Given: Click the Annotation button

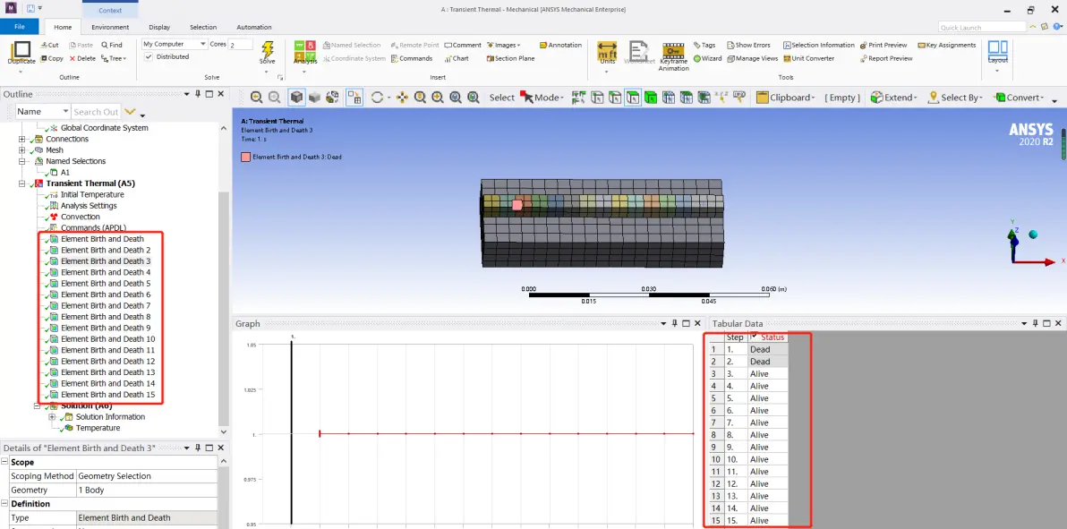Looking at the screenshot, I should (560, 45).
